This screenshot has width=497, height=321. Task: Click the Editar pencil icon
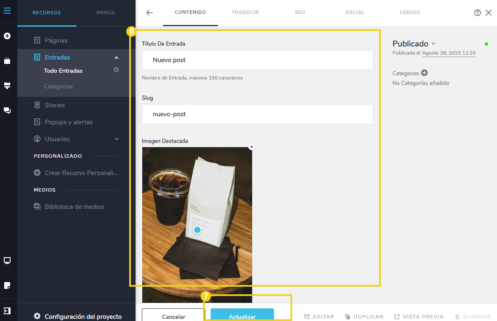tap(307, 316)
